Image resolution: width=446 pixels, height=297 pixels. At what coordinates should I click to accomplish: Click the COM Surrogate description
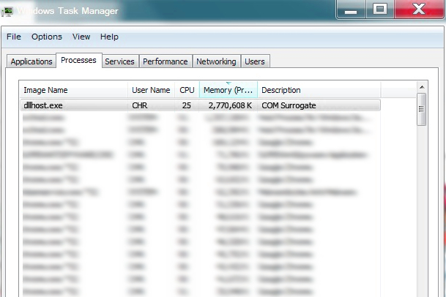[x=289, y=105]
